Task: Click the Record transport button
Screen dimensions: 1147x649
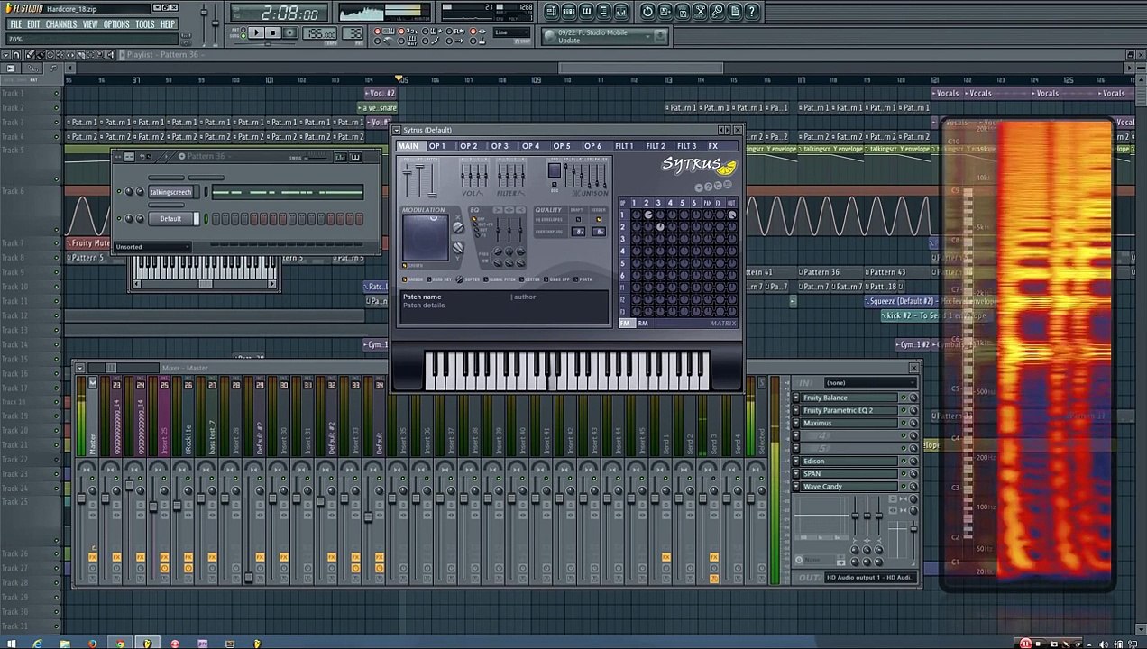Action: [289, 33]
